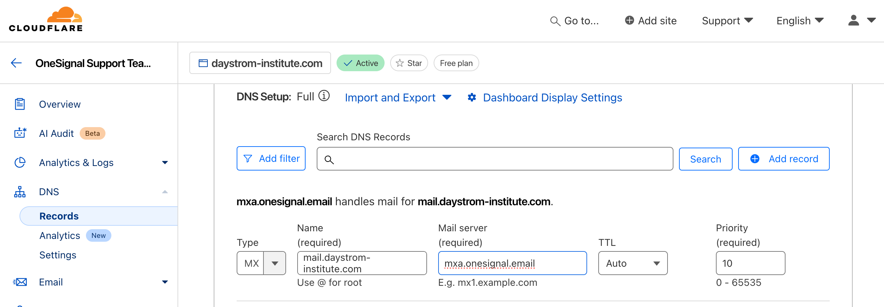Click the Search button

(705, 159)
